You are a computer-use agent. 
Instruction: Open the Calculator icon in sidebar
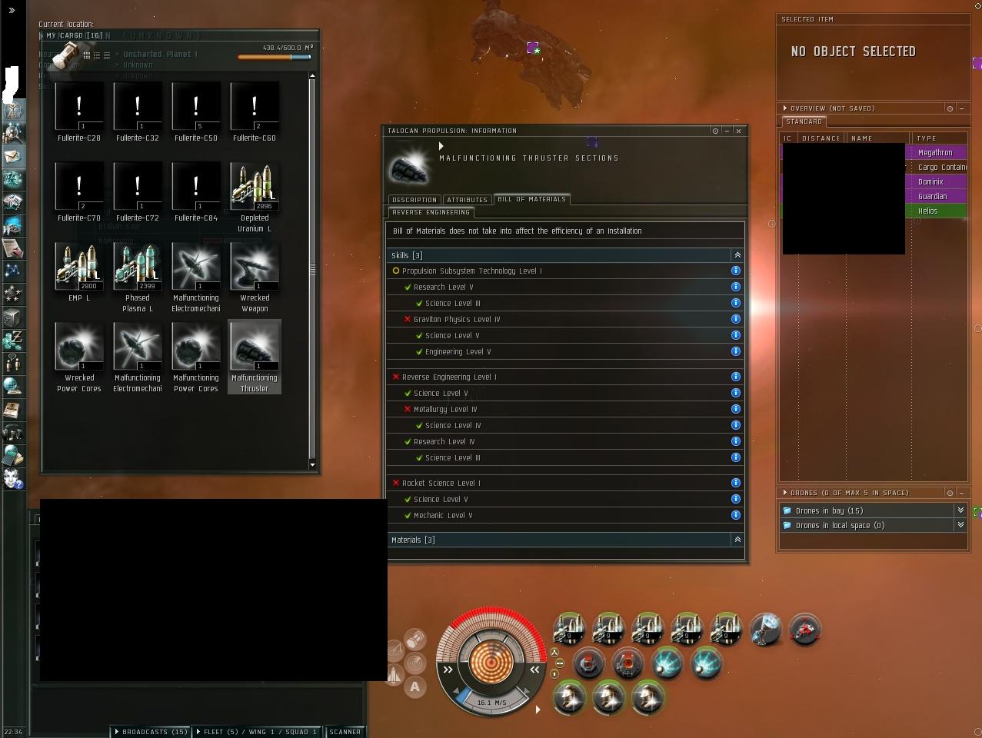(12, 456)
